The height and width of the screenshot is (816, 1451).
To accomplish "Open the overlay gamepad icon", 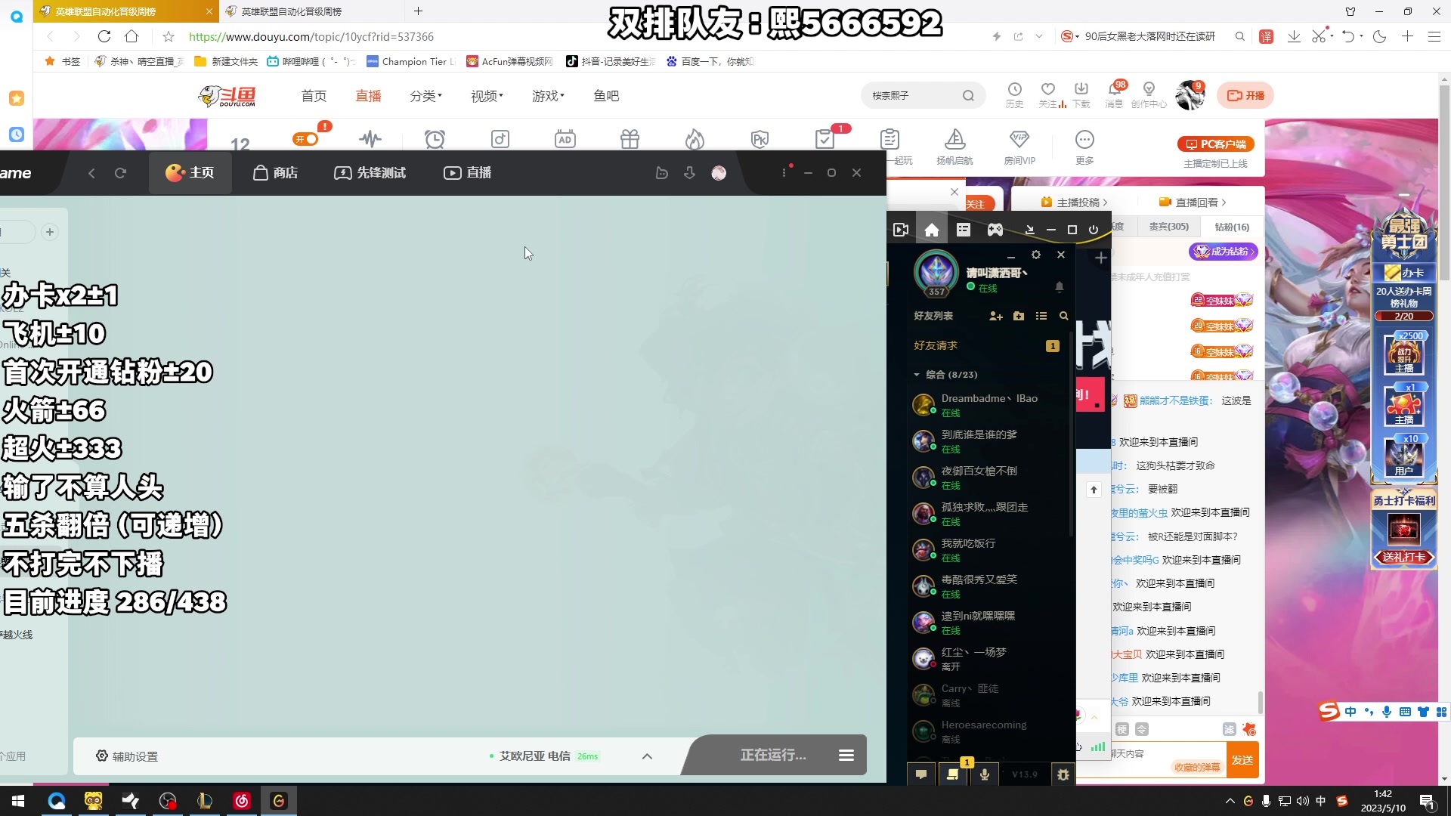I will pyautogui.click(x=995, y=230).
